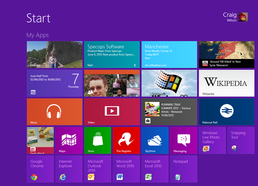Launch the National Rail tile
Screen dimensions: 258x186
[227, 112]
